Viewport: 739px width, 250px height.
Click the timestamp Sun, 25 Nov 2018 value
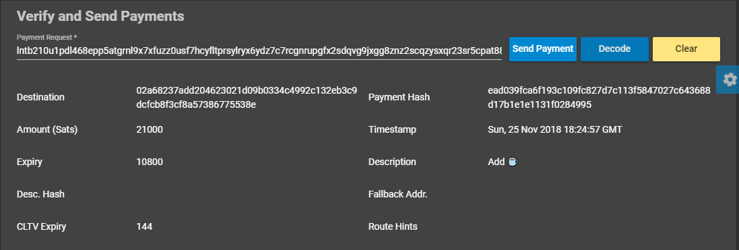(554, 129)
